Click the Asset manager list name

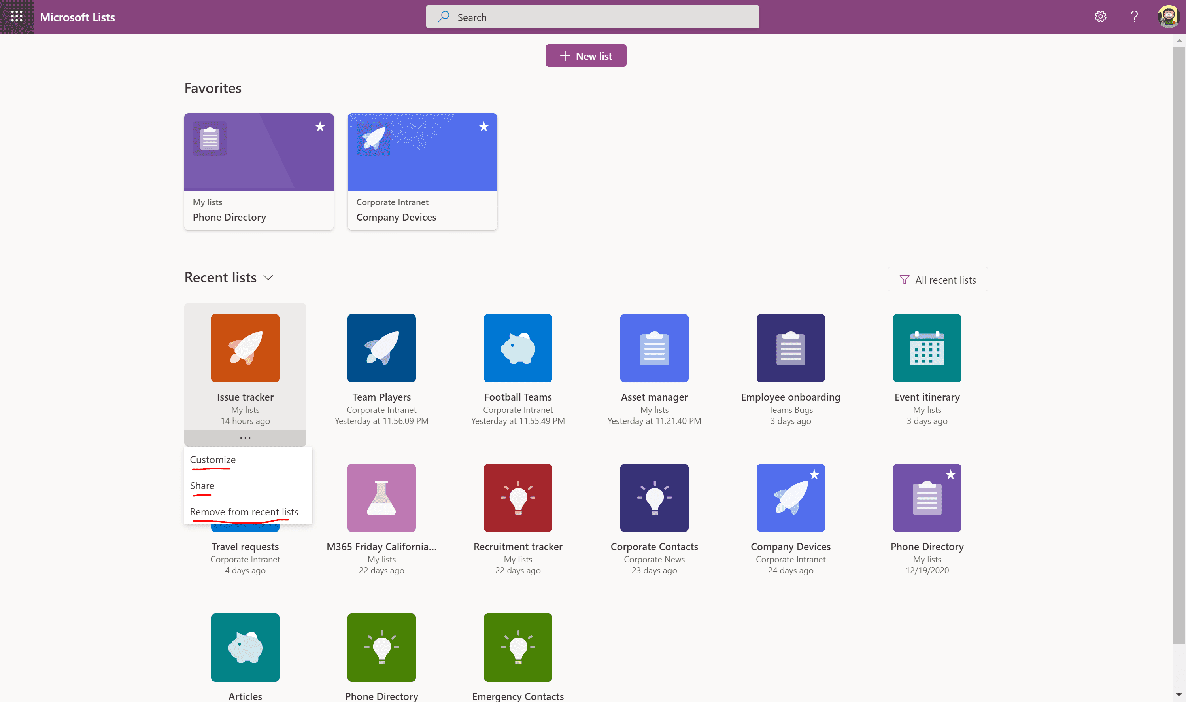[654, 397]
